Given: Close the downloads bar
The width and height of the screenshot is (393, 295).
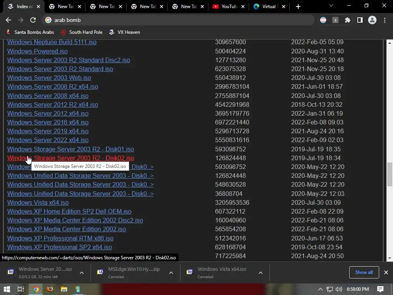Looking at the screenshot, I should click(x=386, y=272).
